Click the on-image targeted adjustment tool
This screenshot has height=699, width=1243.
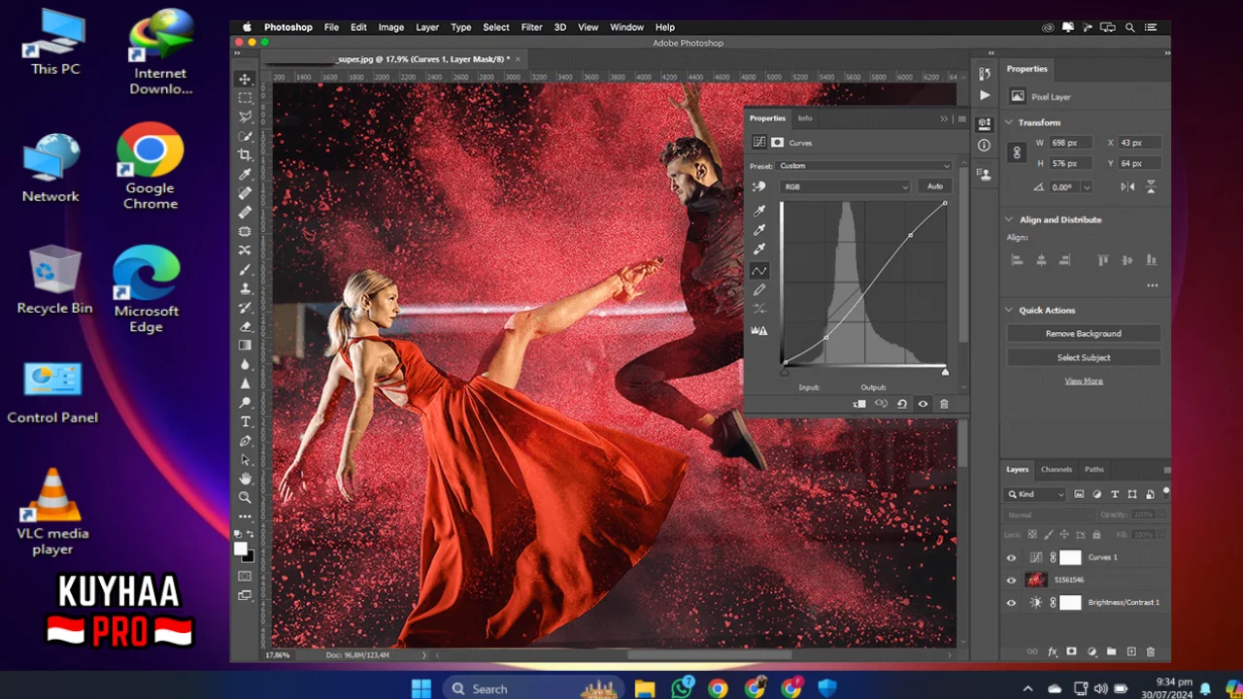759,186
